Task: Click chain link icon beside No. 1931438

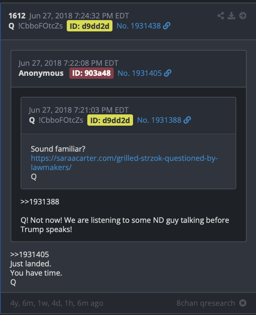Action: [167, 26]
